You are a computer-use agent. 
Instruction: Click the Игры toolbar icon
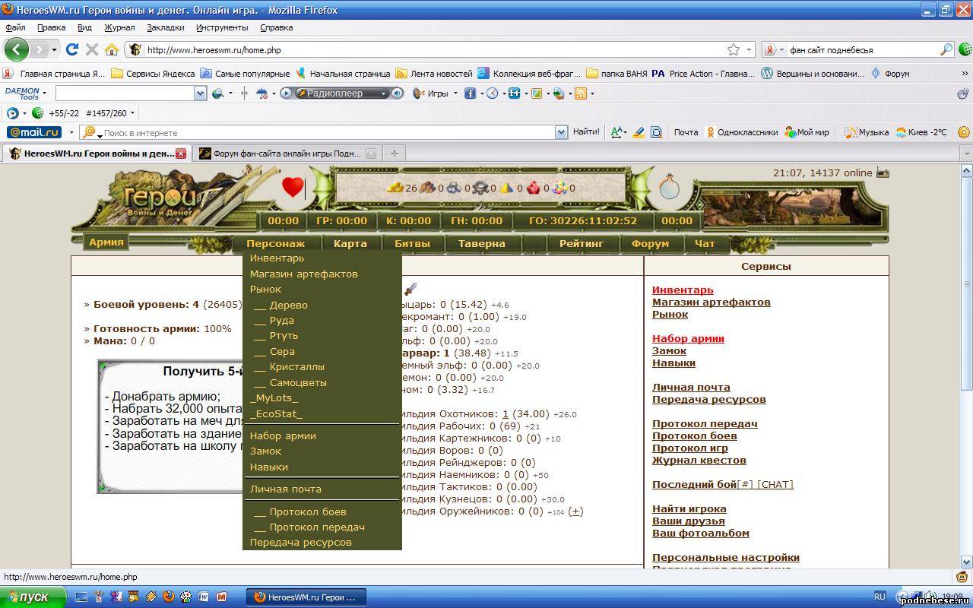(418, 93)
